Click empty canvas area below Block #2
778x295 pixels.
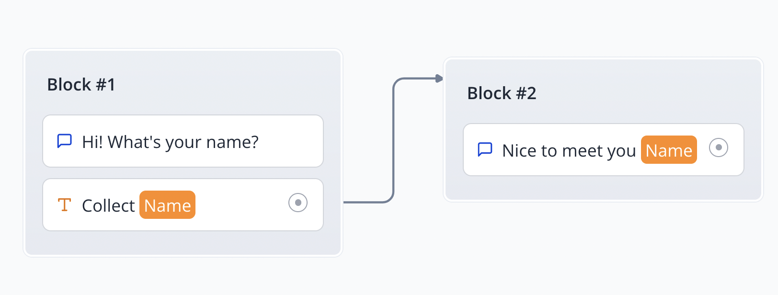coord(599,249)
